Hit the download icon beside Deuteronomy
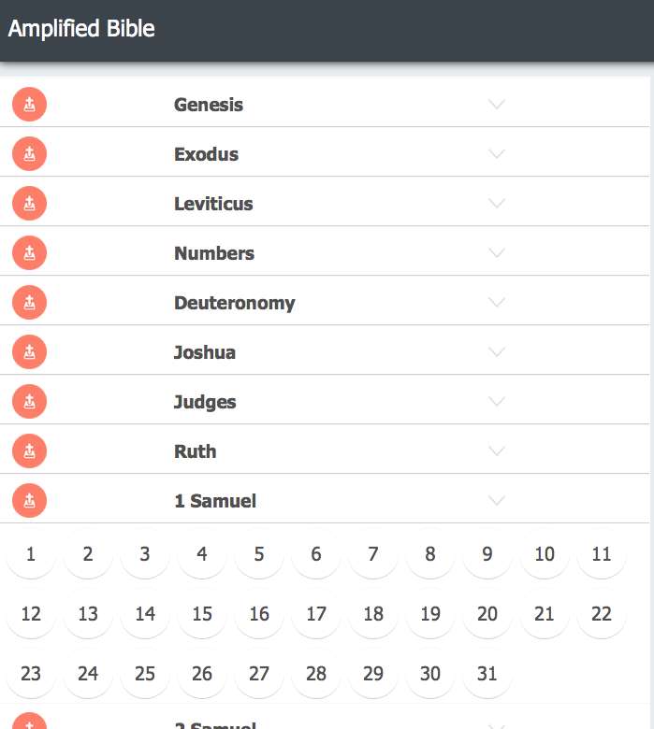The width and height of the screenshot is (654, 729). [29, 303]
